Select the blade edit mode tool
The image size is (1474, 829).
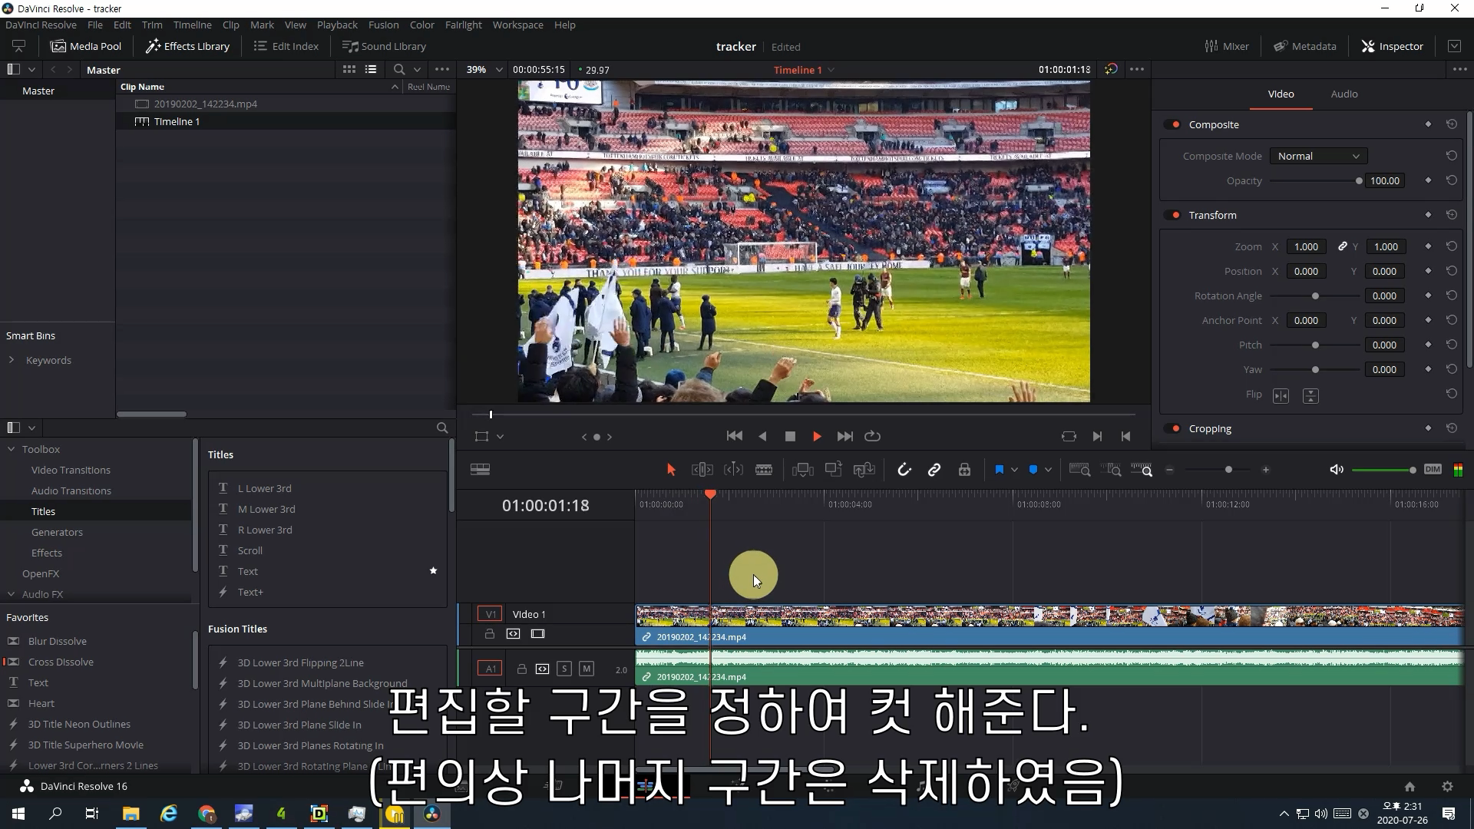[x=764, y=470]
